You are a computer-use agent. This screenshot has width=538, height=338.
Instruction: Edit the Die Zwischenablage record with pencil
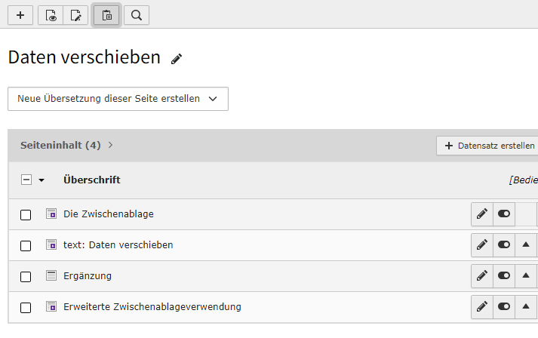coord(482,214)
